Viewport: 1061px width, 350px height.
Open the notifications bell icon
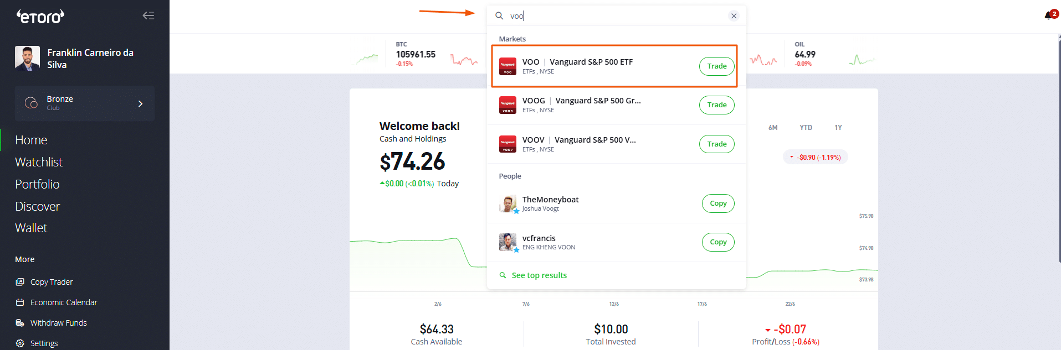pyautogui.click(x=1050, y=15)
